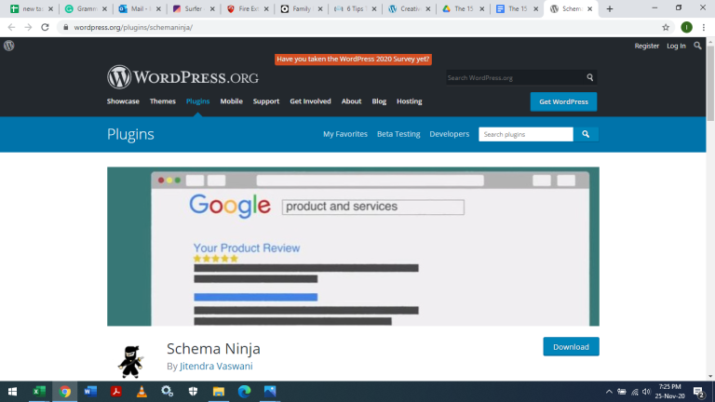Open the Mobile menu item
Image resolution: width=715 pixels, height=402 pixels.
click(x=231, y=101)
